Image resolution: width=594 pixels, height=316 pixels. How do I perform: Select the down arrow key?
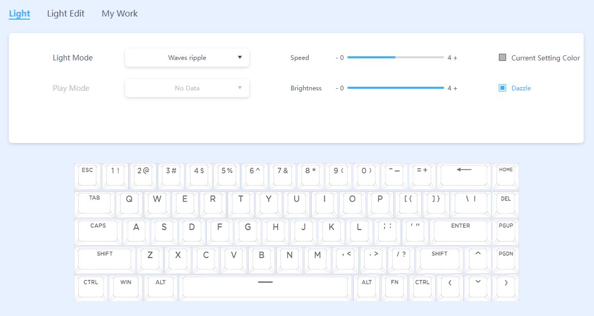coord(478,287)
